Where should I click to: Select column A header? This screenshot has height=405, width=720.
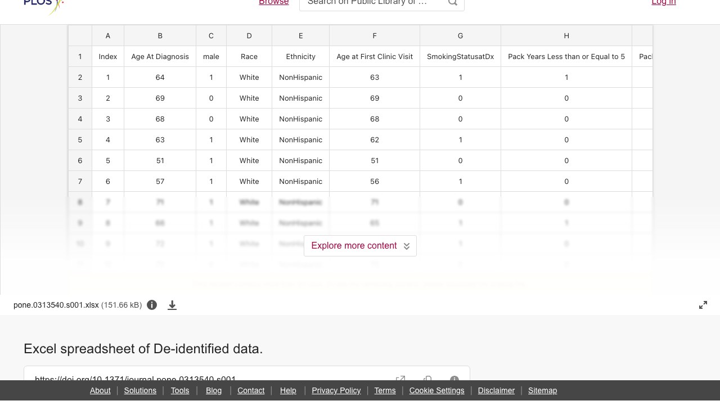108,35
